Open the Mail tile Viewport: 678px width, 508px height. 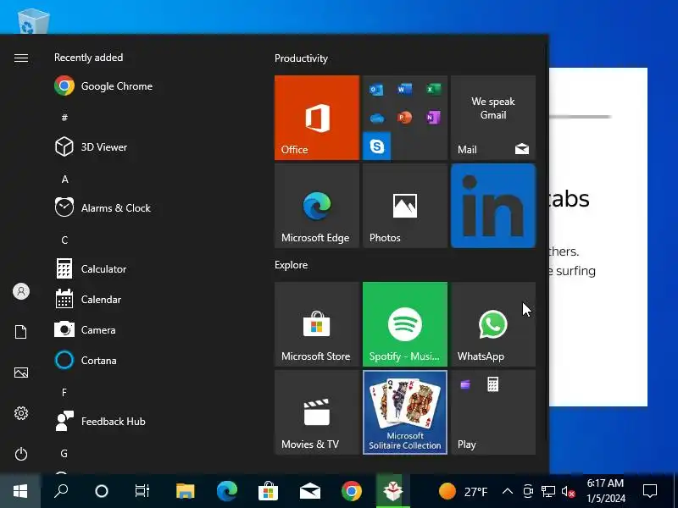(493, 118)
